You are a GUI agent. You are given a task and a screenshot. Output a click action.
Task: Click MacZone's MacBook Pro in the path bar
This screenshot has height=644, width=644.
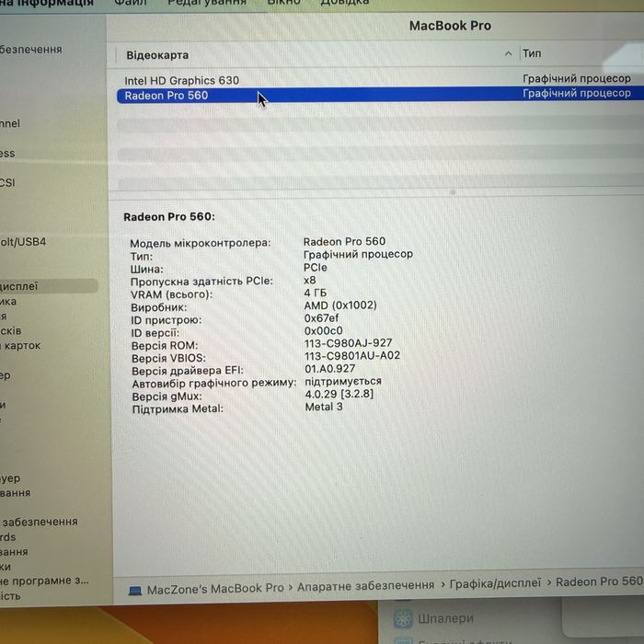[215, 589]
